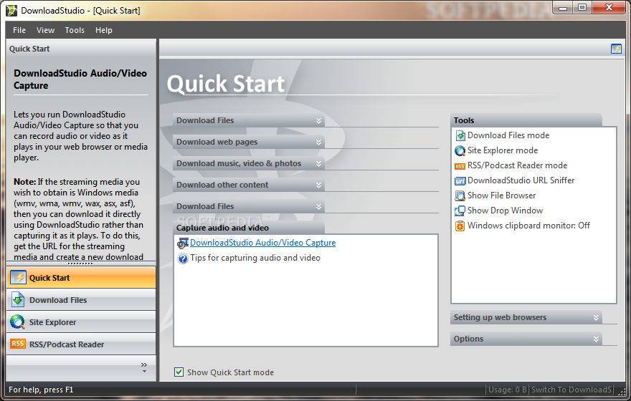Switch to the RSS/Podcast Reader sidebar tab
This screenshot has height=401, width=631.
tap(81, 344)
